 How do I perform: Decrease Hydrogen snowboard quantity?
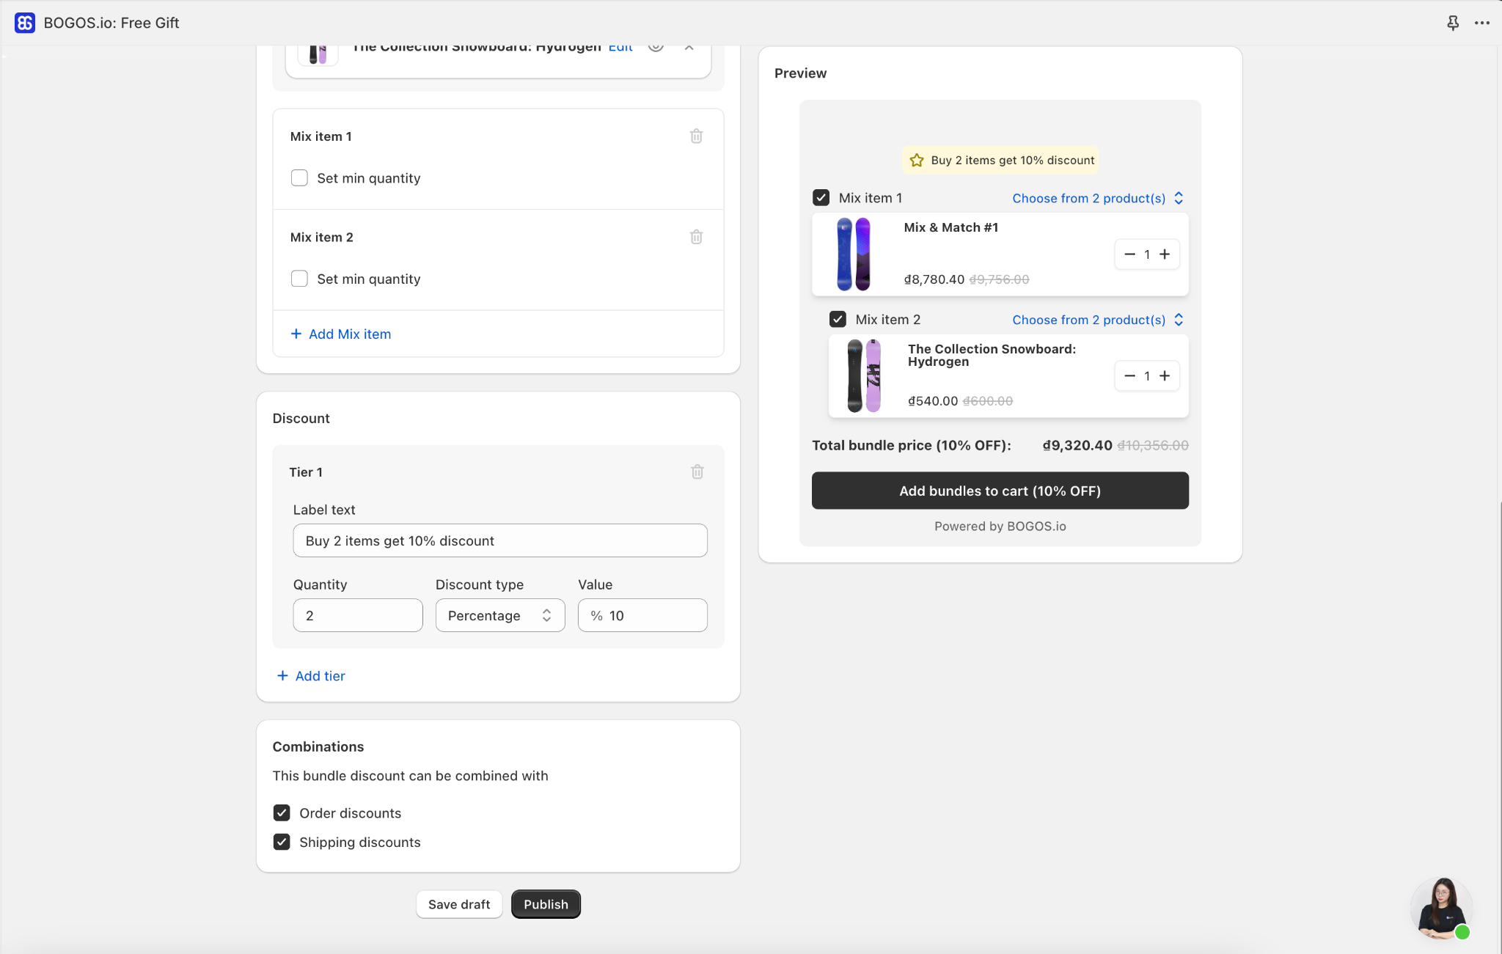(1129, 376)
